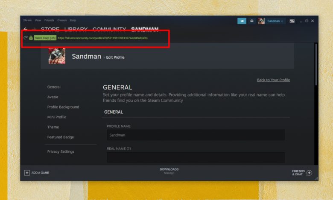This screenshot has width=333, height=200.
Task: Click the plus icon next to Add a Game
Action: pyautogui.click(x=27, y=173)
